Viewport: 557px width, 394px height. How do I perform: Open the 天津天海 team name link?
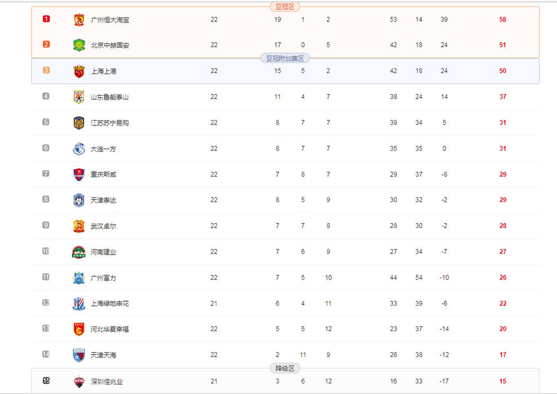pyautogui.click(x=103, y=355)
